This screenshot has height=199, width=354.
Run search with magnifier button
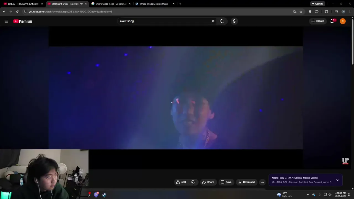pos(222,21)
